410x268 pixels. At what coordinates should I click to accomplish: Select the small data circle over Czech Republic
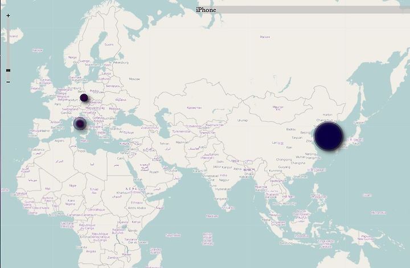tap(84, 98)
